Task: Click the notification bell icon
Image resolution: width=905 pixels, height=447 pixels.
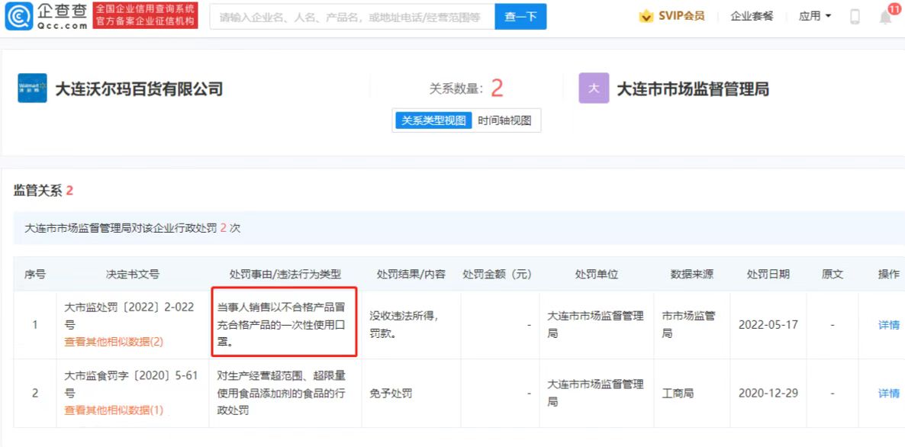Action: click(x=885, y=17)
